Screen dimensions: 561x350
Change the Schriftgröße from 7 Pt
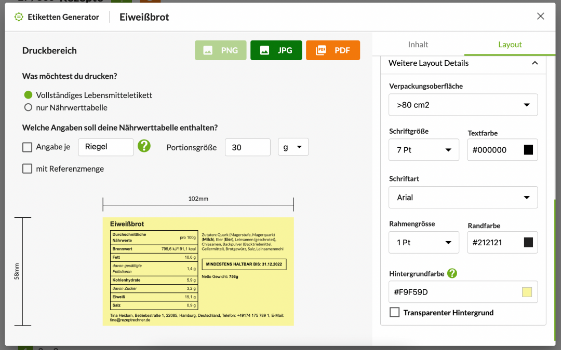[423, 150]
